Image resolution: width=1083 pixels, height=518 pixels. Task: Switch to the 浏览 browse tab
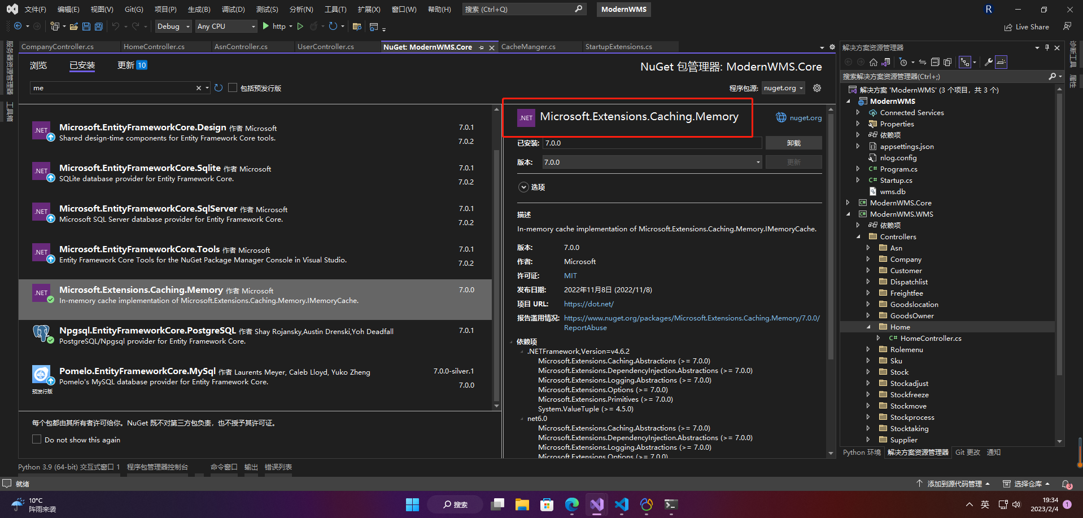(38, 65)
